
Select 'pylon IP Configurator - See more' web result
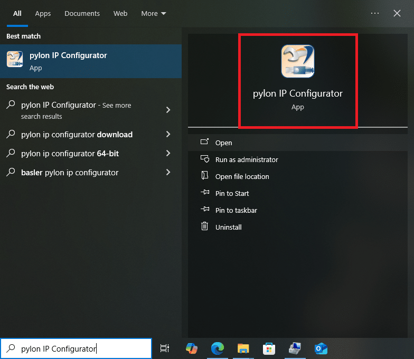[91, 110]
